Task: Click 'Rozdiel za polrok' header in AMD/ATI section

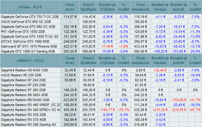Action: 178,61
